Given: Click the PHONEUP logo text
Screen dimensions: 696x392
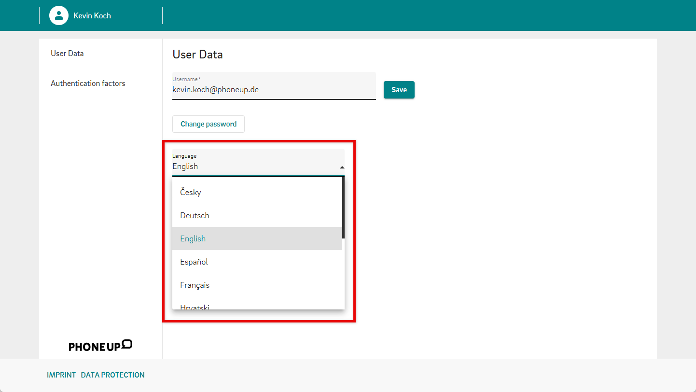Looking at the screenshot, I should tap(94, 347).
